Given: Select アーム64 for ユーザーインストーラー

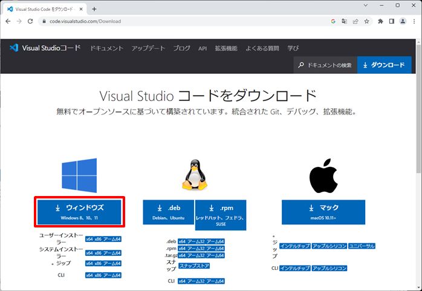Looking at the screenshot, I should click(x=112, y=239).
